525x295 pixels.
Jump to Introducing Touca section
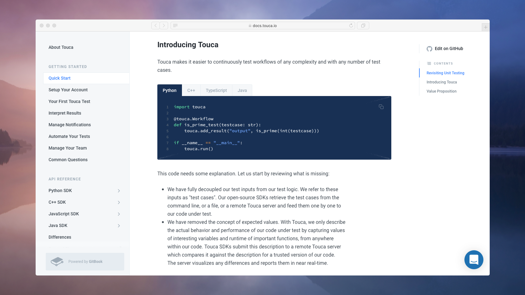pos(441,82)
